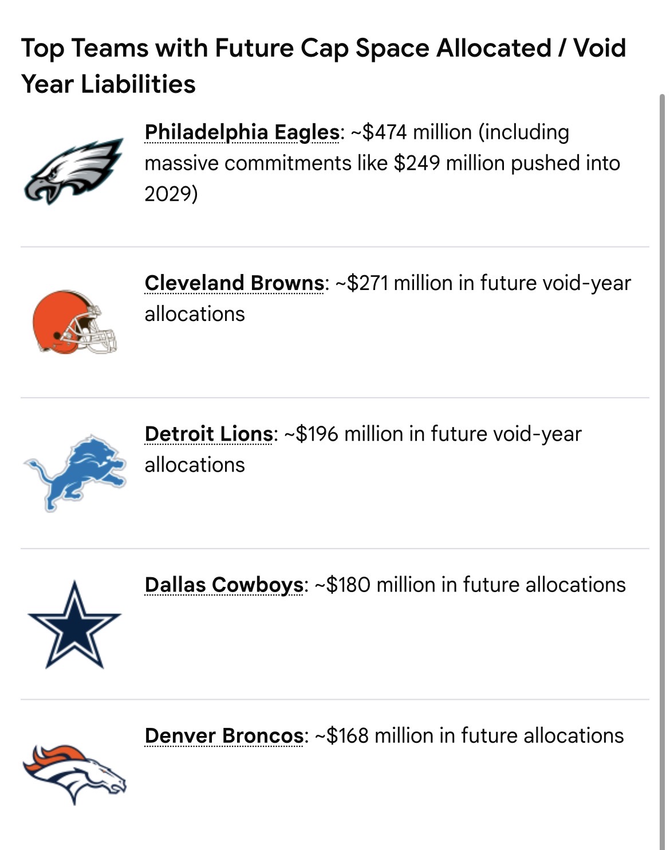This screenshot has height=850, width=670.
Task: Open the Philadelphia Eagles link
Action: [242, 132]
